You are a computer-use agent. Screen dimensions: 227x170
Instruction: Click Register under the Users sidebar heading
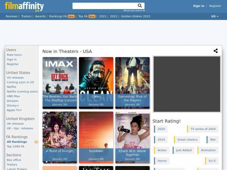click(13, 64)
